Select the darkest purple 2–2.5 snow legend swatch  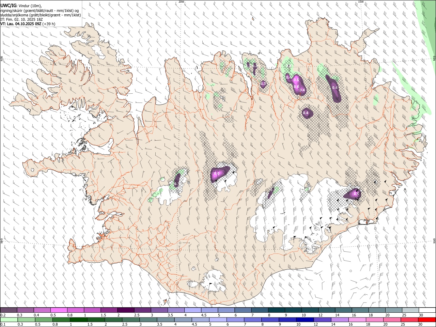(125, 310)
